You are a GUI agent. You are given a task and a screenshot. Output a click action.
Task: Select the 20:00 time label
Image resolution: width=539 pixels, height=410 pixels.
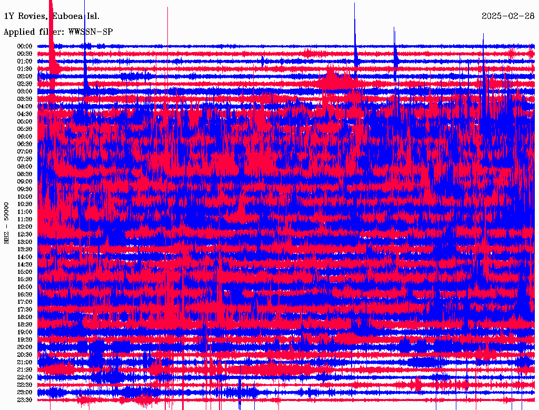coord(25,347)
